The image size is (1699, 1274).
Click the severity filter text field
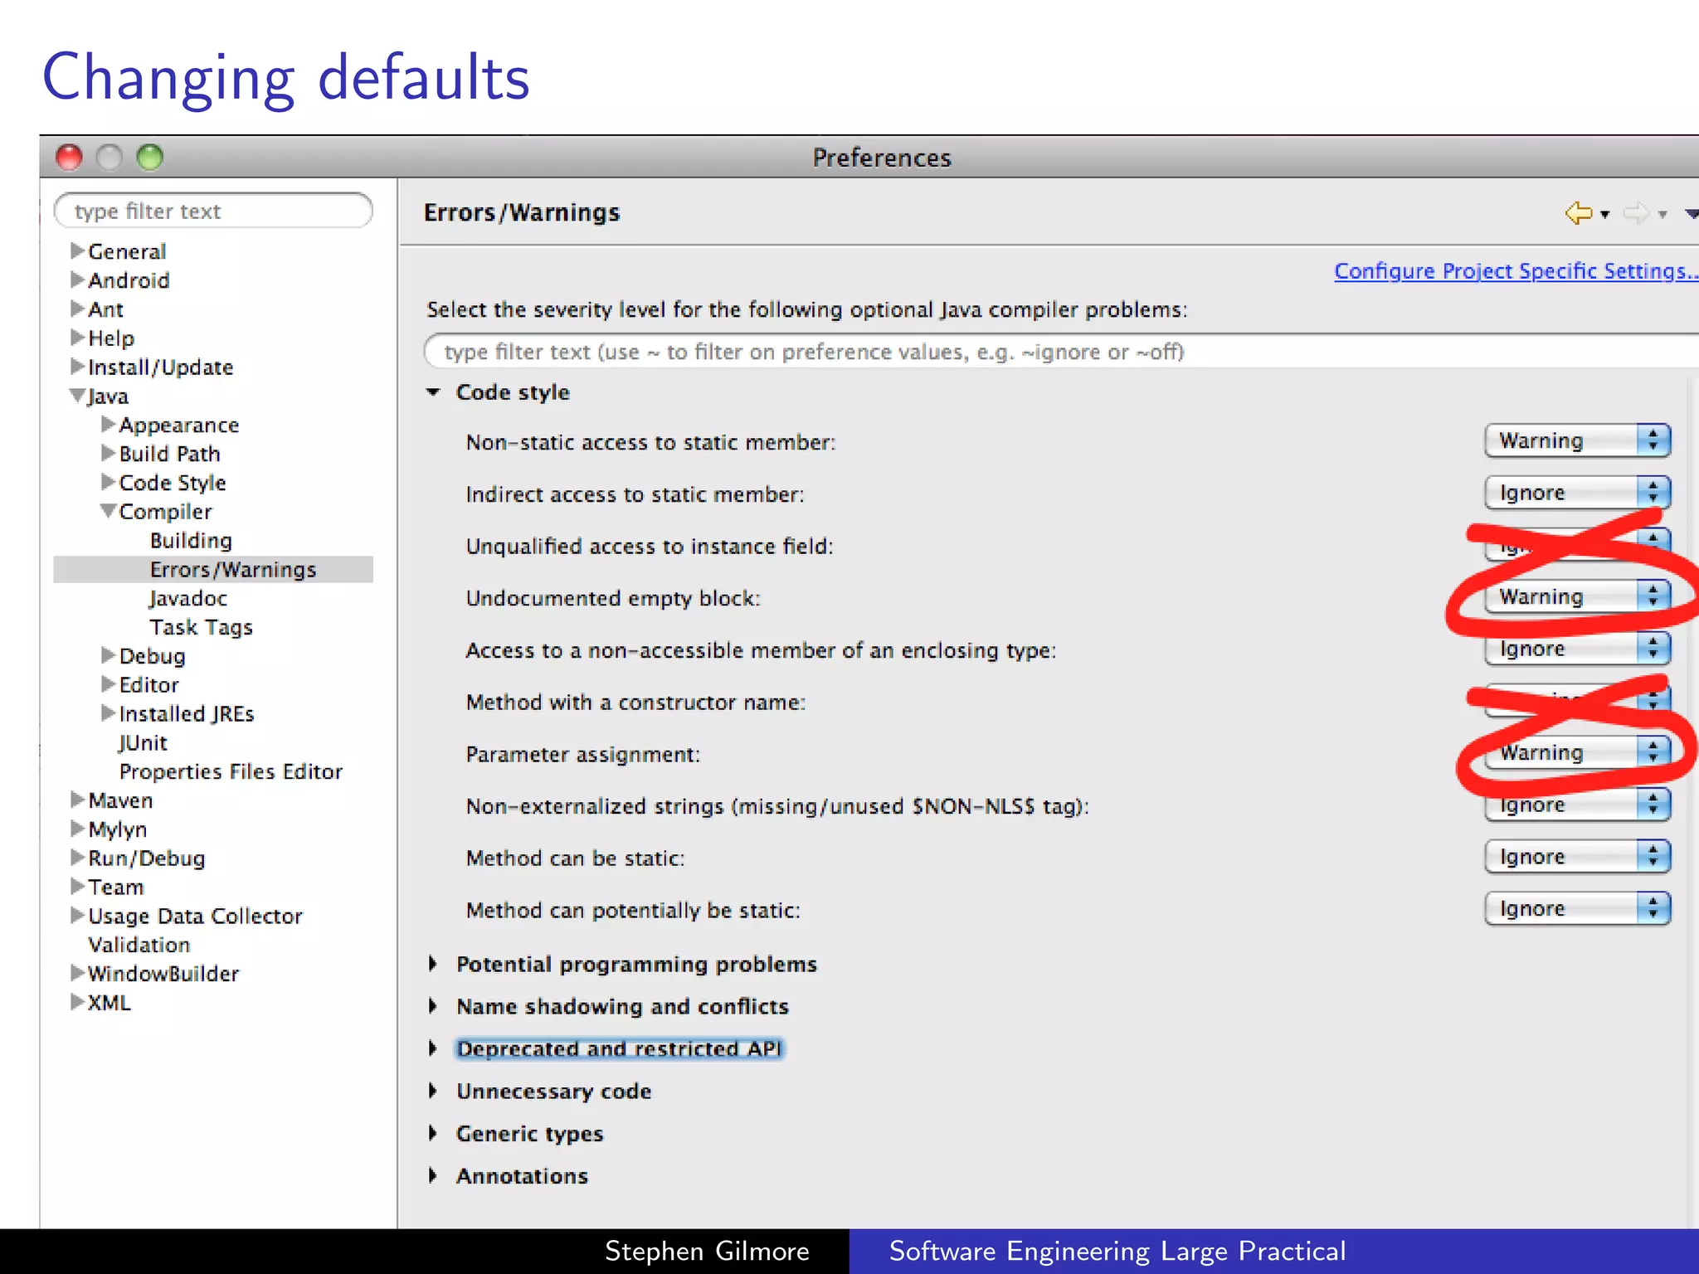pyautogui.click(x=1061, y=352)
